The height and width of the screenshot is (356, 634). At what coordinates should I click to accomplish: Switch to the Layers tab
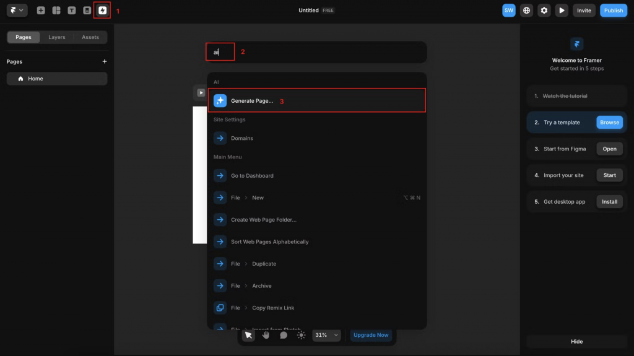pyautogui.click(x=56, y=37)
